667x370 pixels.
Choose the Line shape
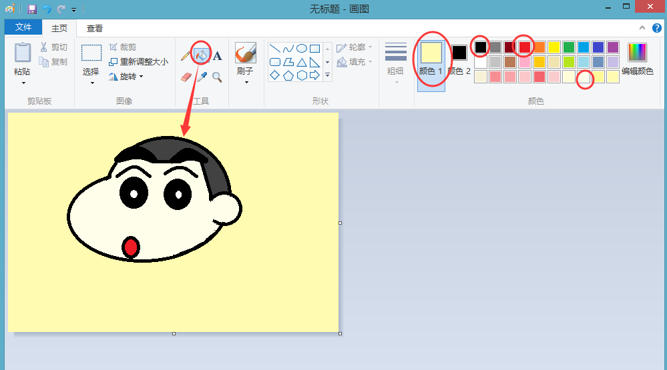[275, 49]
